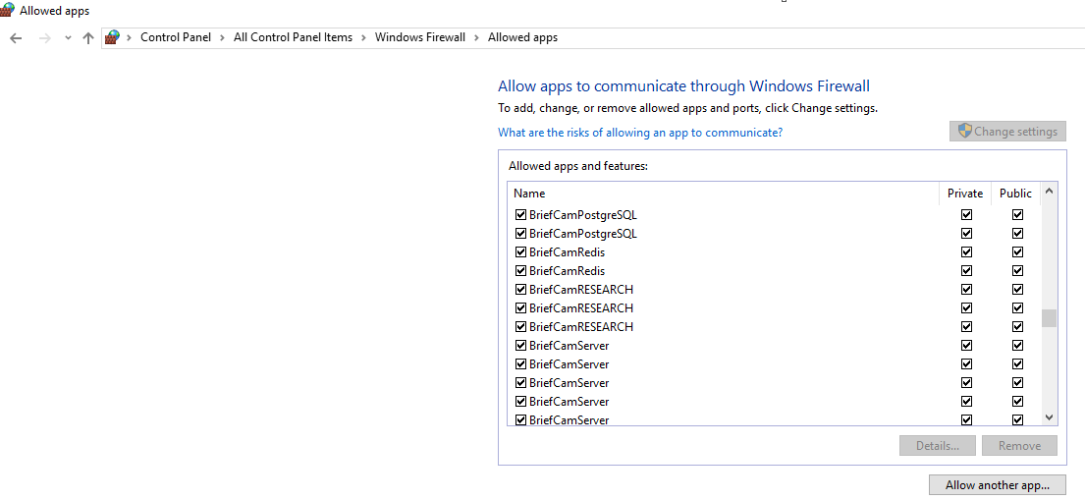1085x500 pixels.
Task: Toggle name checkbox of first BriefCamRESEARCH row
Action: point(521,290)
